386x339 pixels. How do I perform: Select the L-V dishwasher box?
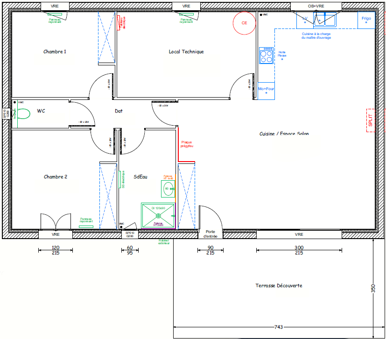pyautogui.click(x=305, y=20)
